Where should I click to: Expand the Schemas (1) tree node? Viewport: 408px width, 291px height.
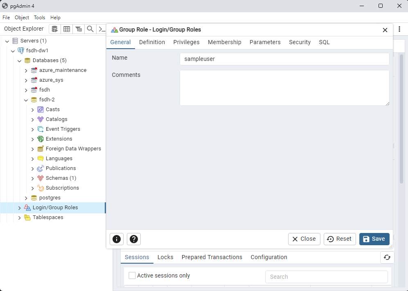pos(33,178)
